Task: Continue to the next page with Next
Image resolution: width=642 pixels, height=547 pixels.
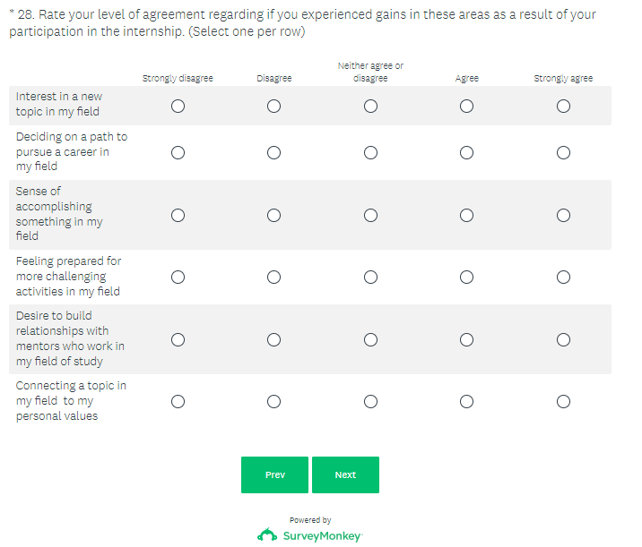Action: (345, 474)
